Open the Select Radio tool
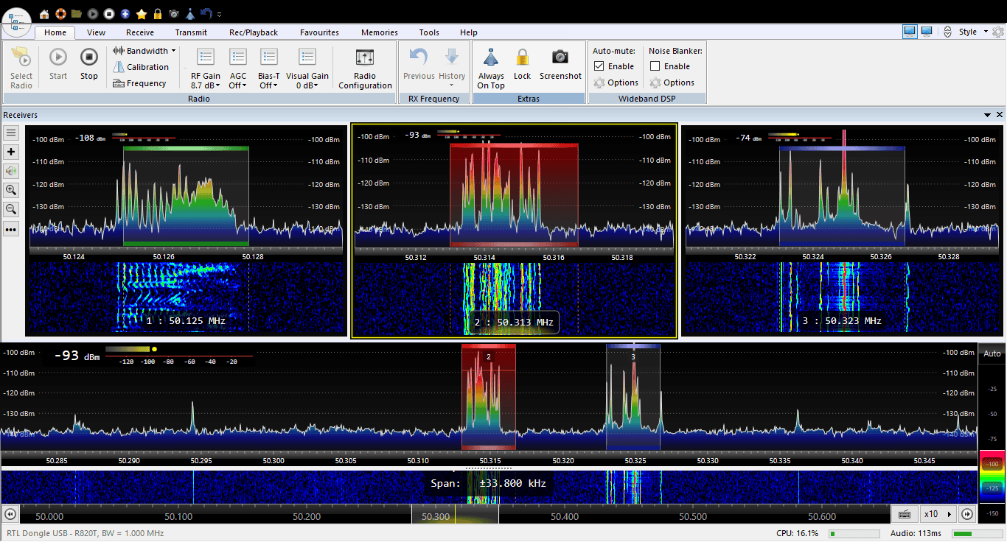The width and height of the screenshot is (1007, 542). click(x=21, y=66)
